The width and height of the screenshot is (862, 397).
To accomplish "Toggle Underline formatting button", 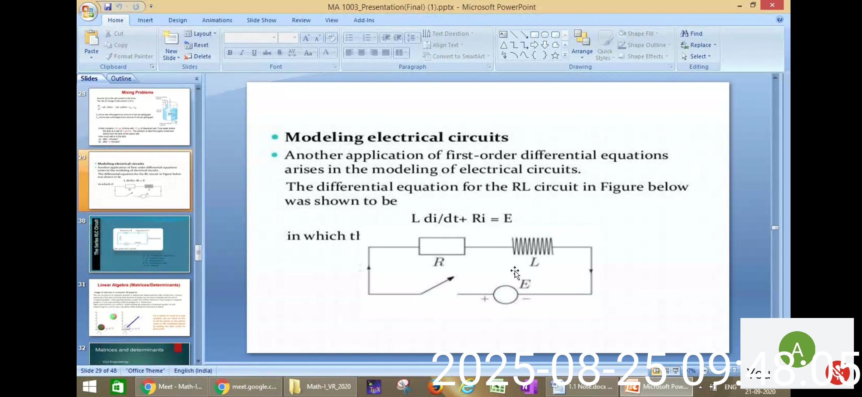I will tap(254, 53).
